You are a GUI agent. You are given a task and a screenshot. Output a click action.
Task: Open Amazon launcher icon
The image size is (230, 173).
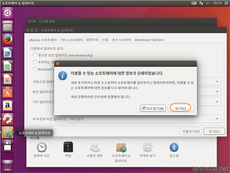coord(7,106)
